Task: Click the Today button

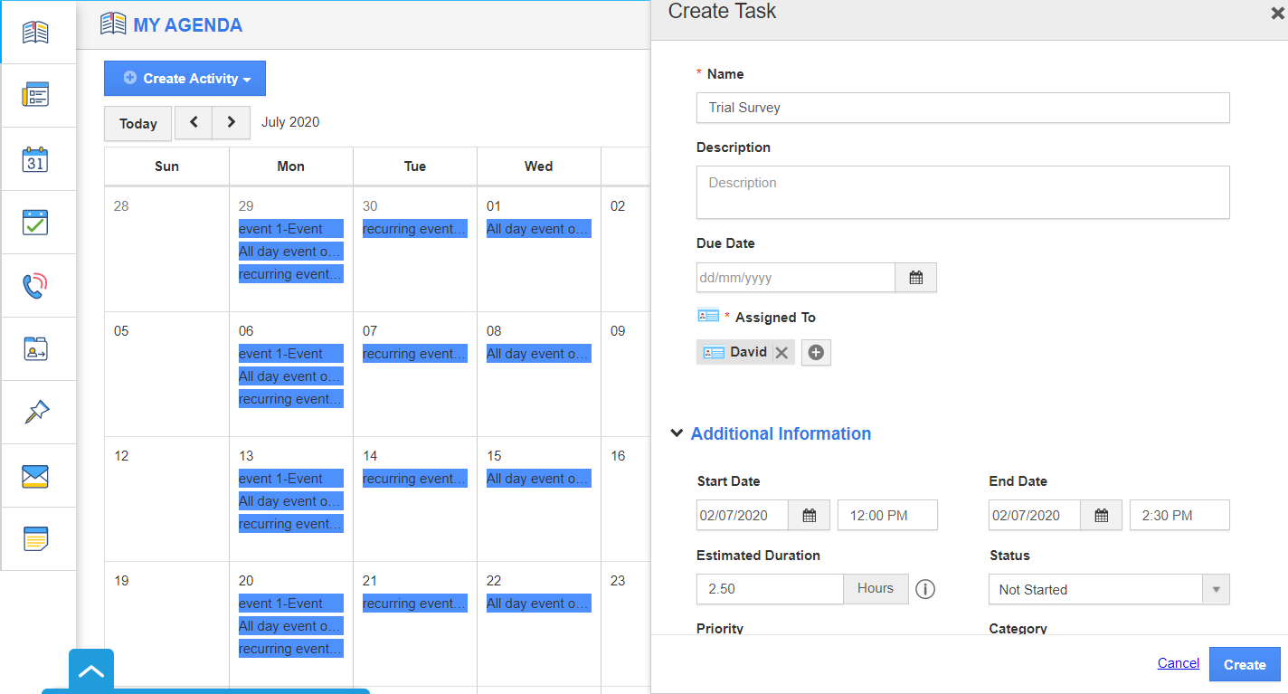Action: (x=137, y=123)
